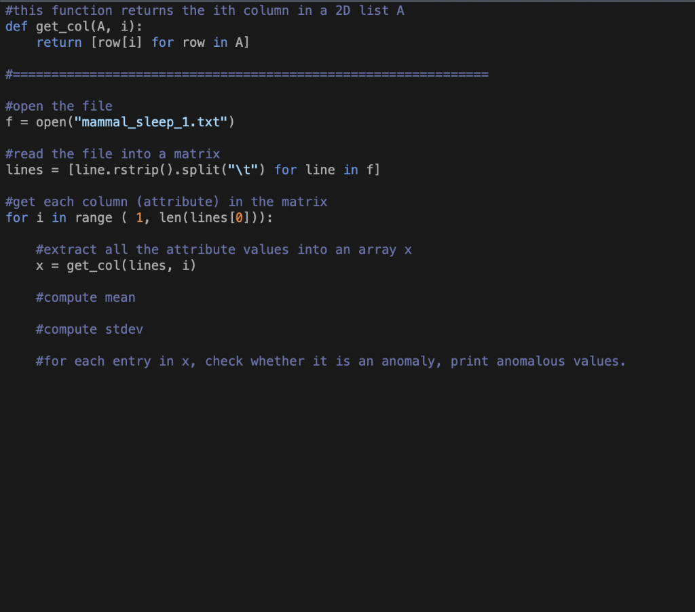
Task: Click the '#read the file into a matrix' comment
Action: [x=113, y=154]
